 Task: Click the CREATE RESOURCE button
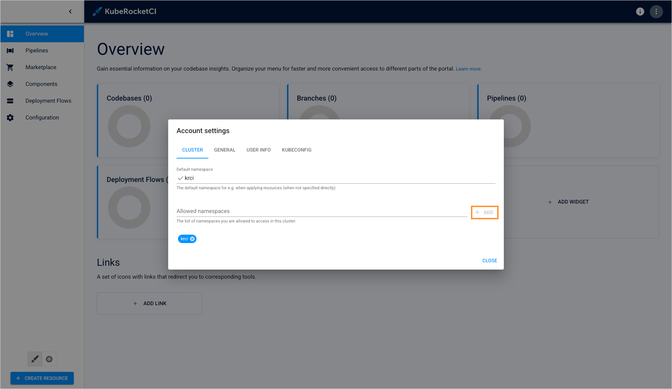42,378
